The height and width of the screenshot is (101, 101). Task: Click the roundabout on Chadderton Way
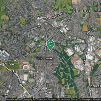(x=32, y=97)
